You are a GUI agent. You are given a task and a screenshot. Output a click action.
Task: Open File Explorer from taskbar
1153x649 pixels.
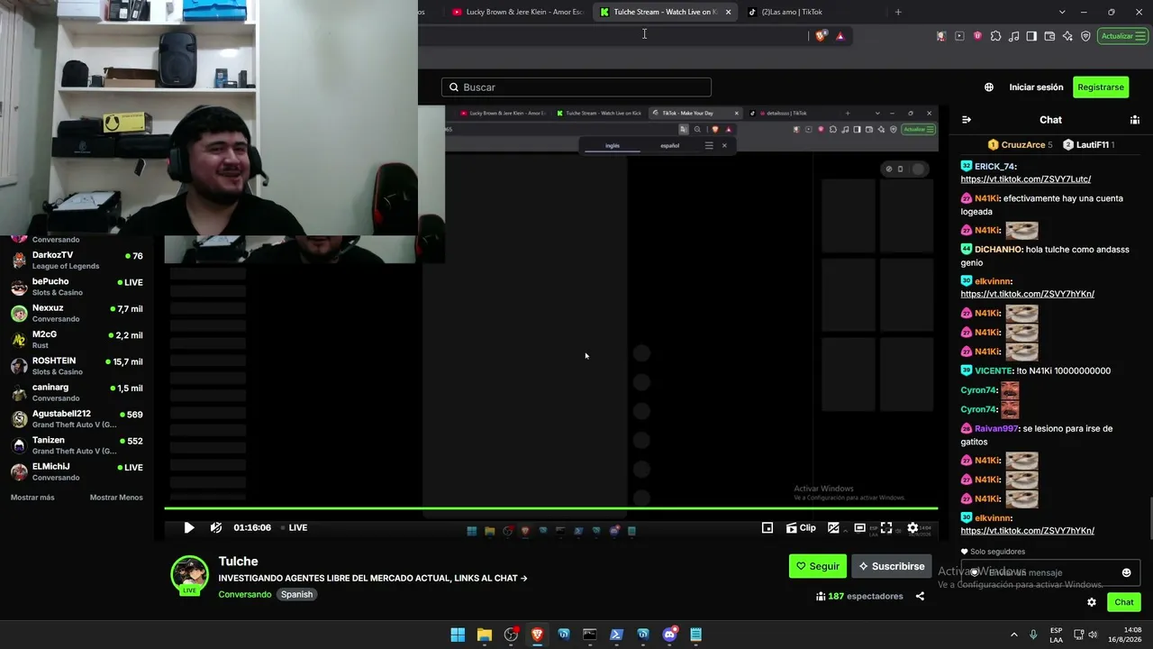pos(484,635)
